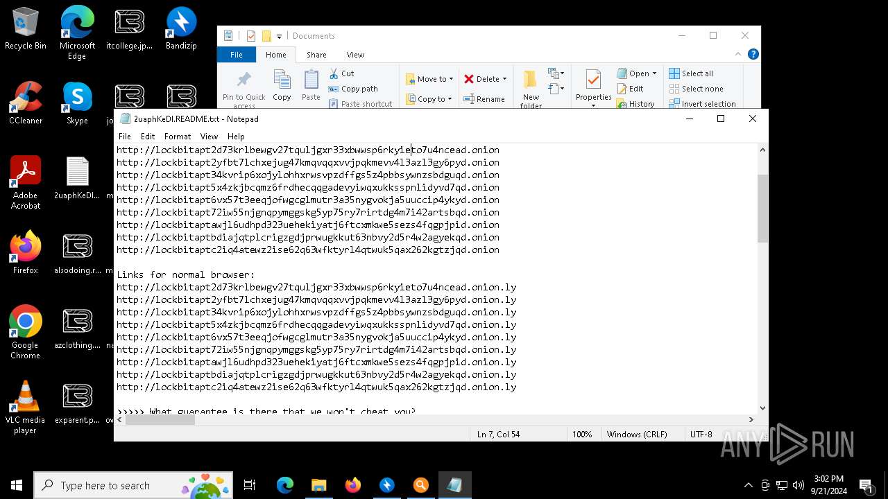Screen dimensions: 888x499
Task: Click the Cut scissors in Explorer ribbon
Action: point(341,73)
